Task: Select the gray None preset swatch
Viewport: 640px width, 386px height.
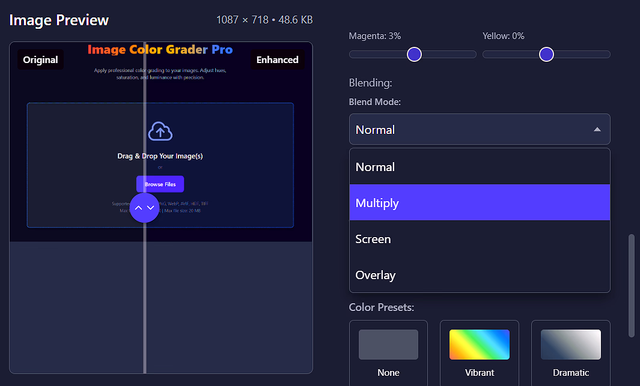Action: 388,345
